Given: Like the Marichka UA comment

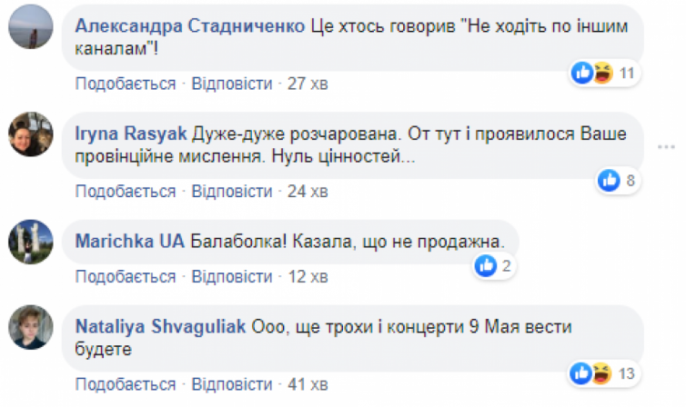Looking at the screenshot, I should [125, 275].
